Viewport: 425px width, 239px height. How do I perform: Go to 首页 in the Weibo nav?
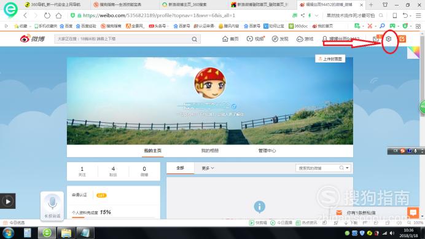[x=230, y=39]
